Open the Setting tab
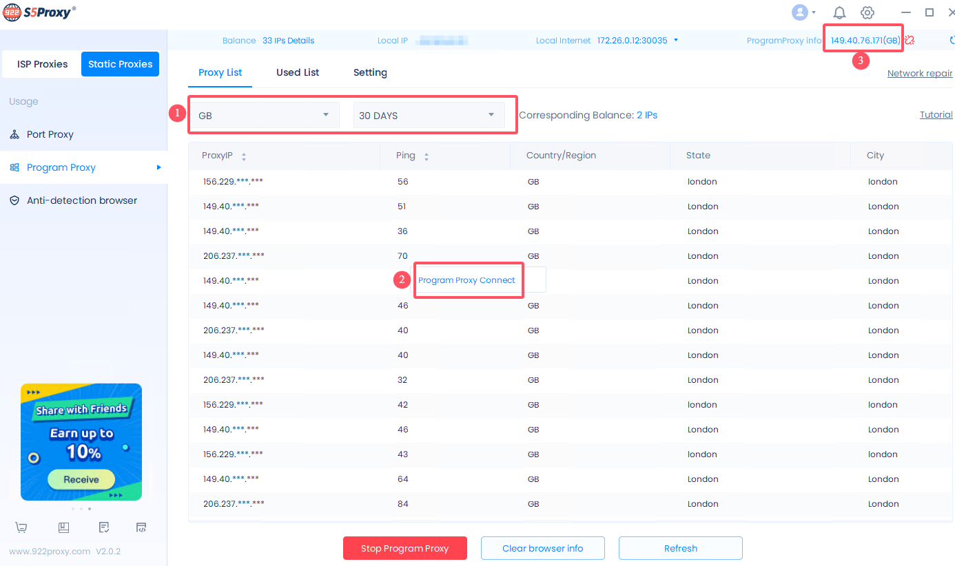Screen dimensions: 955x566 [370, 72]
